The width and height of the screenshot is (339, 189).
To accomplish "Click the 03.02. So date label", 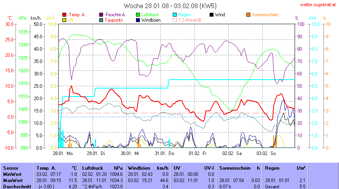I will (x=268, y=153).
